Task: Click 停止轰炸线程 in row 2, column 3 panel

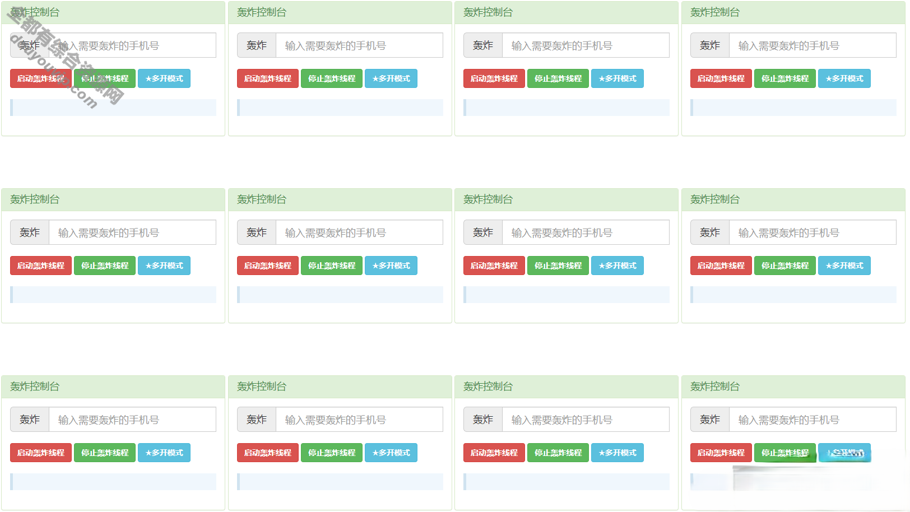Action: [558, 266]
